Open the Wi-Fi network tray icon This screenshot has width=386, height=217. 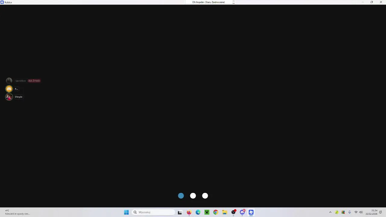(x=356, y=212)
